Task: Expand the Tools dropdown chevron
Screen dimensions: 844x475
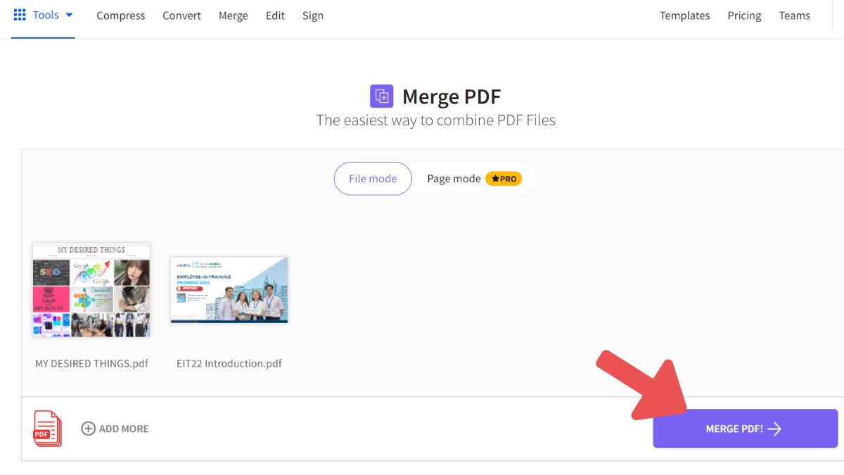Action: click(x=68, y=14)
